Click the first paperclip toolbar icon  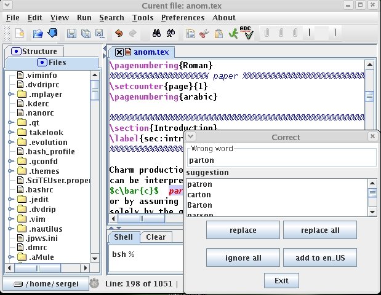tap(267, 33)
